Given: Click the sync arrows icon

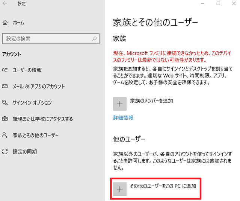Looking at the screenshot, I should click(5, 151).
